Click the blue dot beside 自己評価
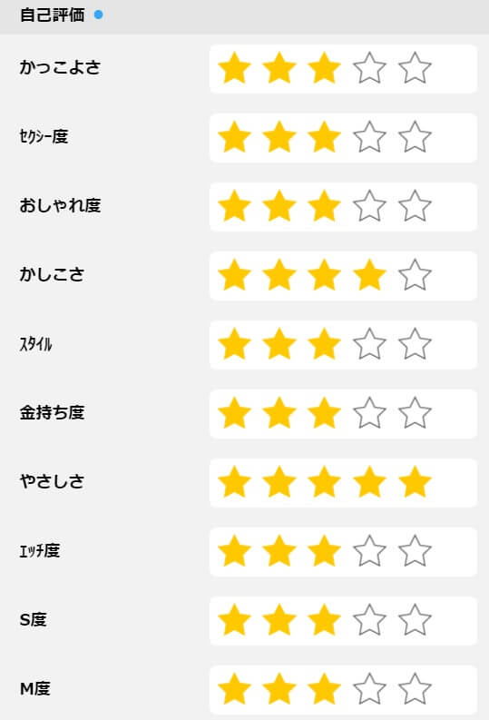Image resolution: width=489 pixels, height=720 pixels. pyautogui.click(x=98, y=15)
